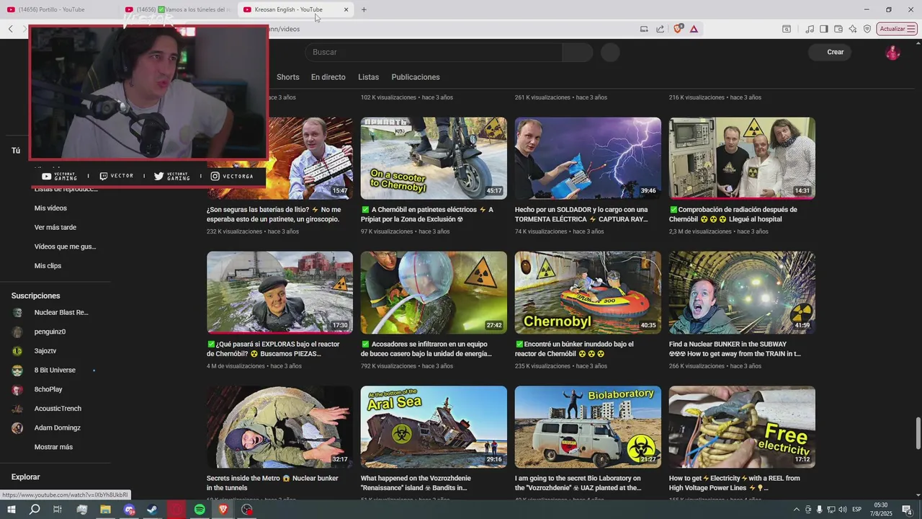Click the cast/install icon in address bar

[x=644, y=29]
